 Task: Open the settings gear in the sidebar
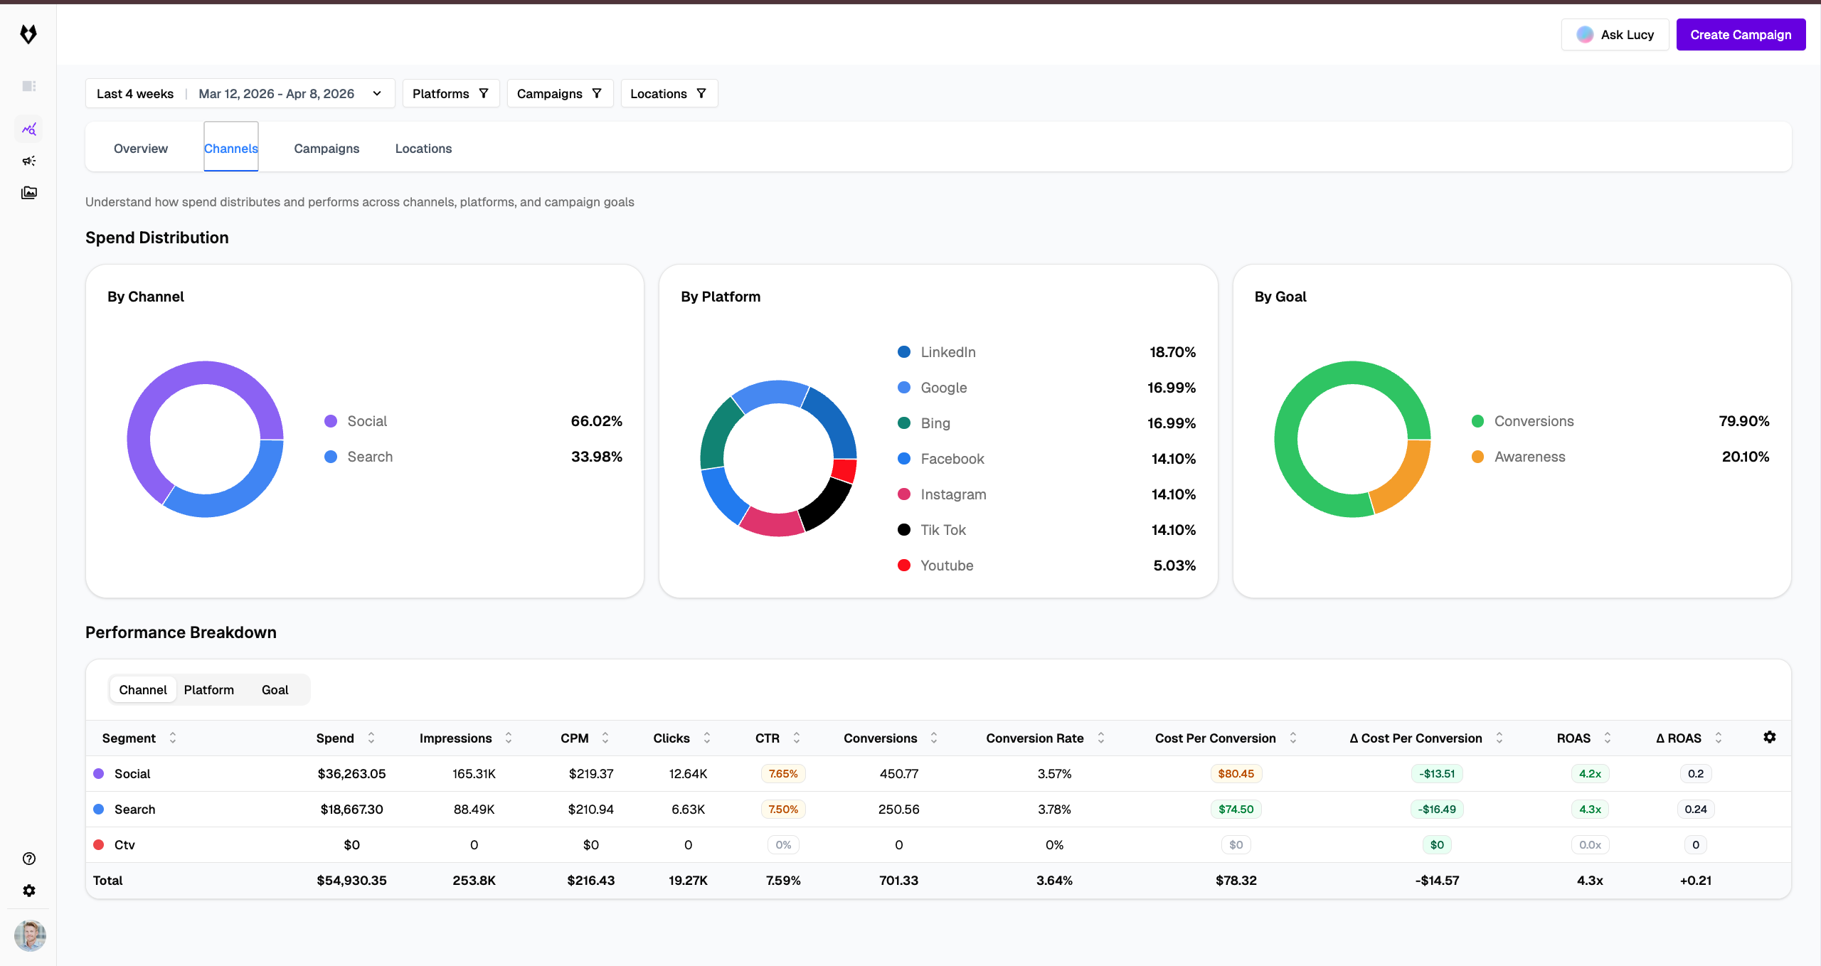pos(29,890)
